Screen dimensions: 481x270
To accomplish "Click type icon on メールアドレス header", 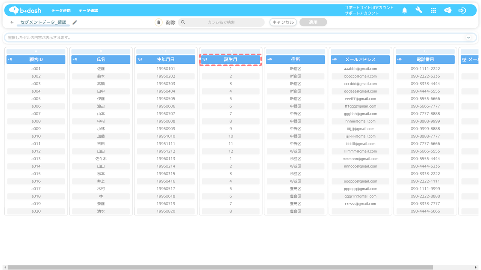I will (x=334, y=59).
